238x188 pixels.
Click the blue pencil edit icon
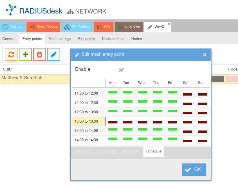[54, 54]
